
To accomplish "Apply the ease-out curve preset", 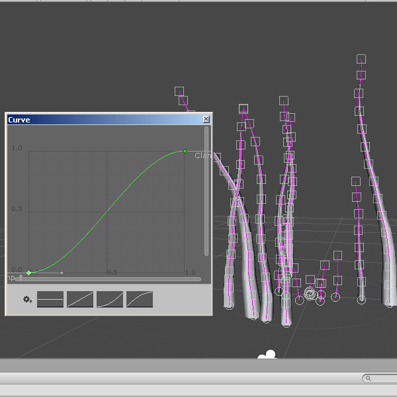I will [x=140, y=299].
